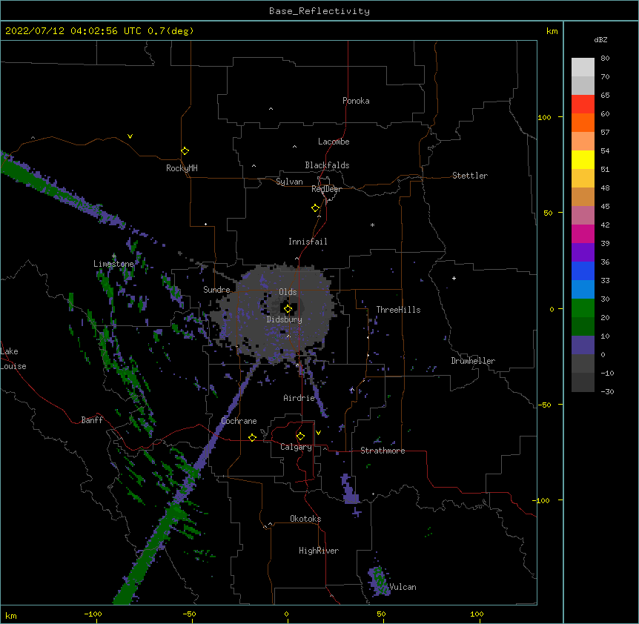Click the Stettler city label
The image size is (639, 624).
tap(469, 176)
